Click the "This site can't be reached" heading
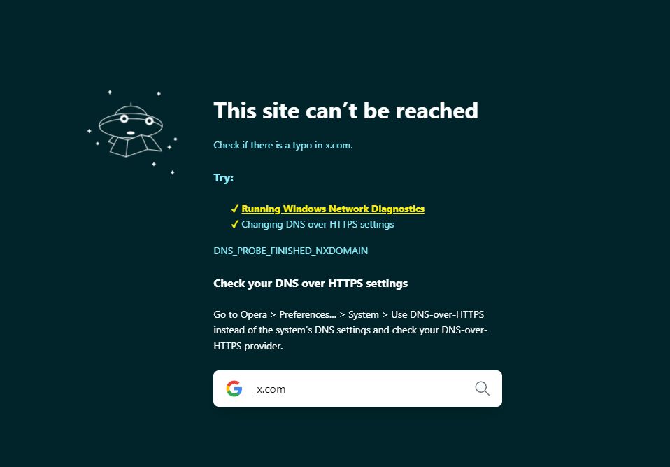This screenshot has width=670, height=467. (x=345, y=111)
